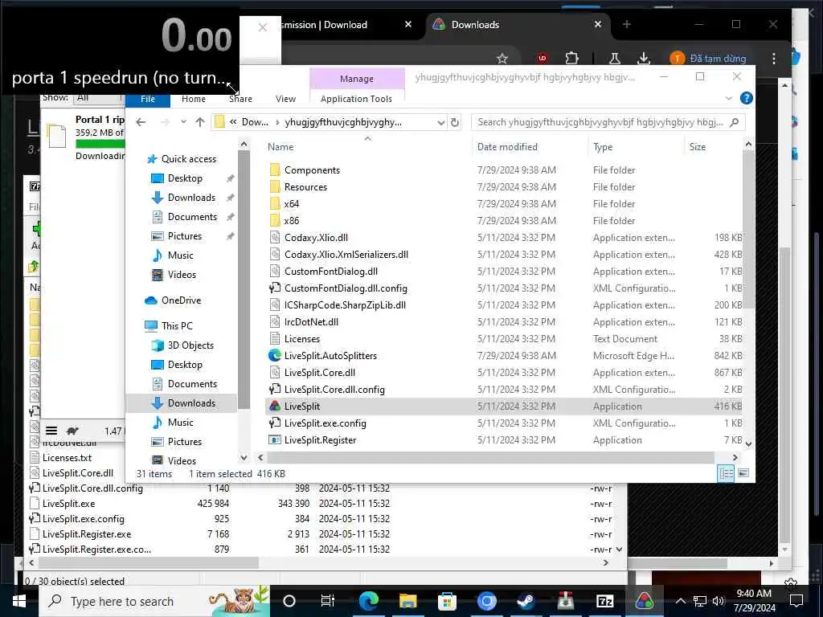Open Chrome extensions puzzle icon
The width and height of the screenshot is (823, 617).
(572, 58)
